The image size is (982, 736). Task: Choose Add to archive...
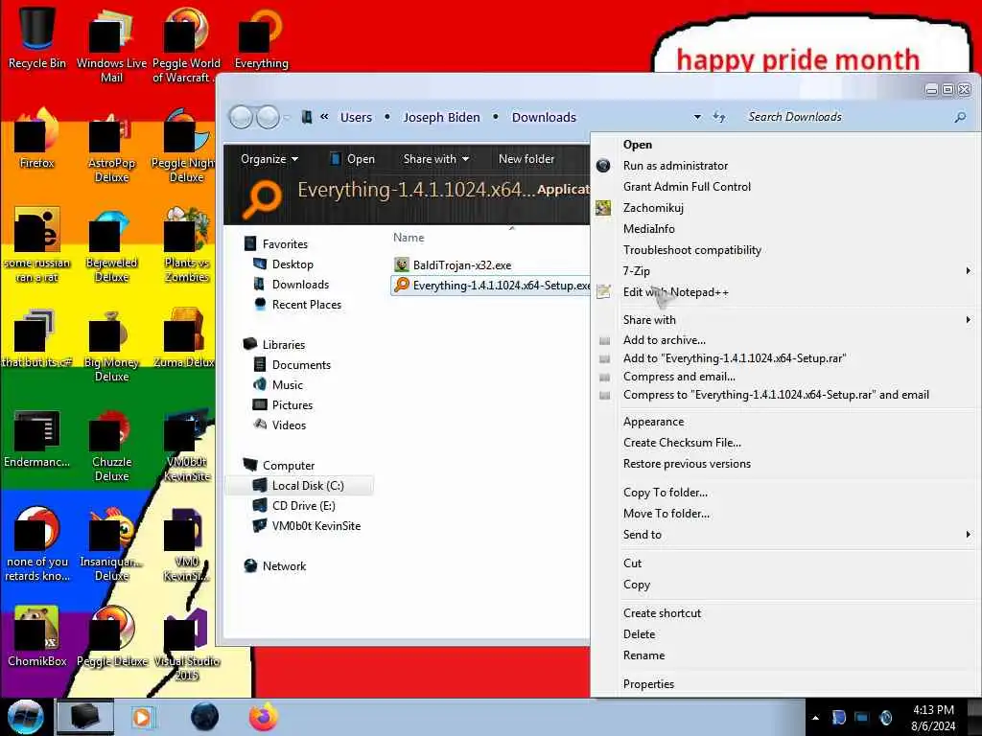coord(664,340)
